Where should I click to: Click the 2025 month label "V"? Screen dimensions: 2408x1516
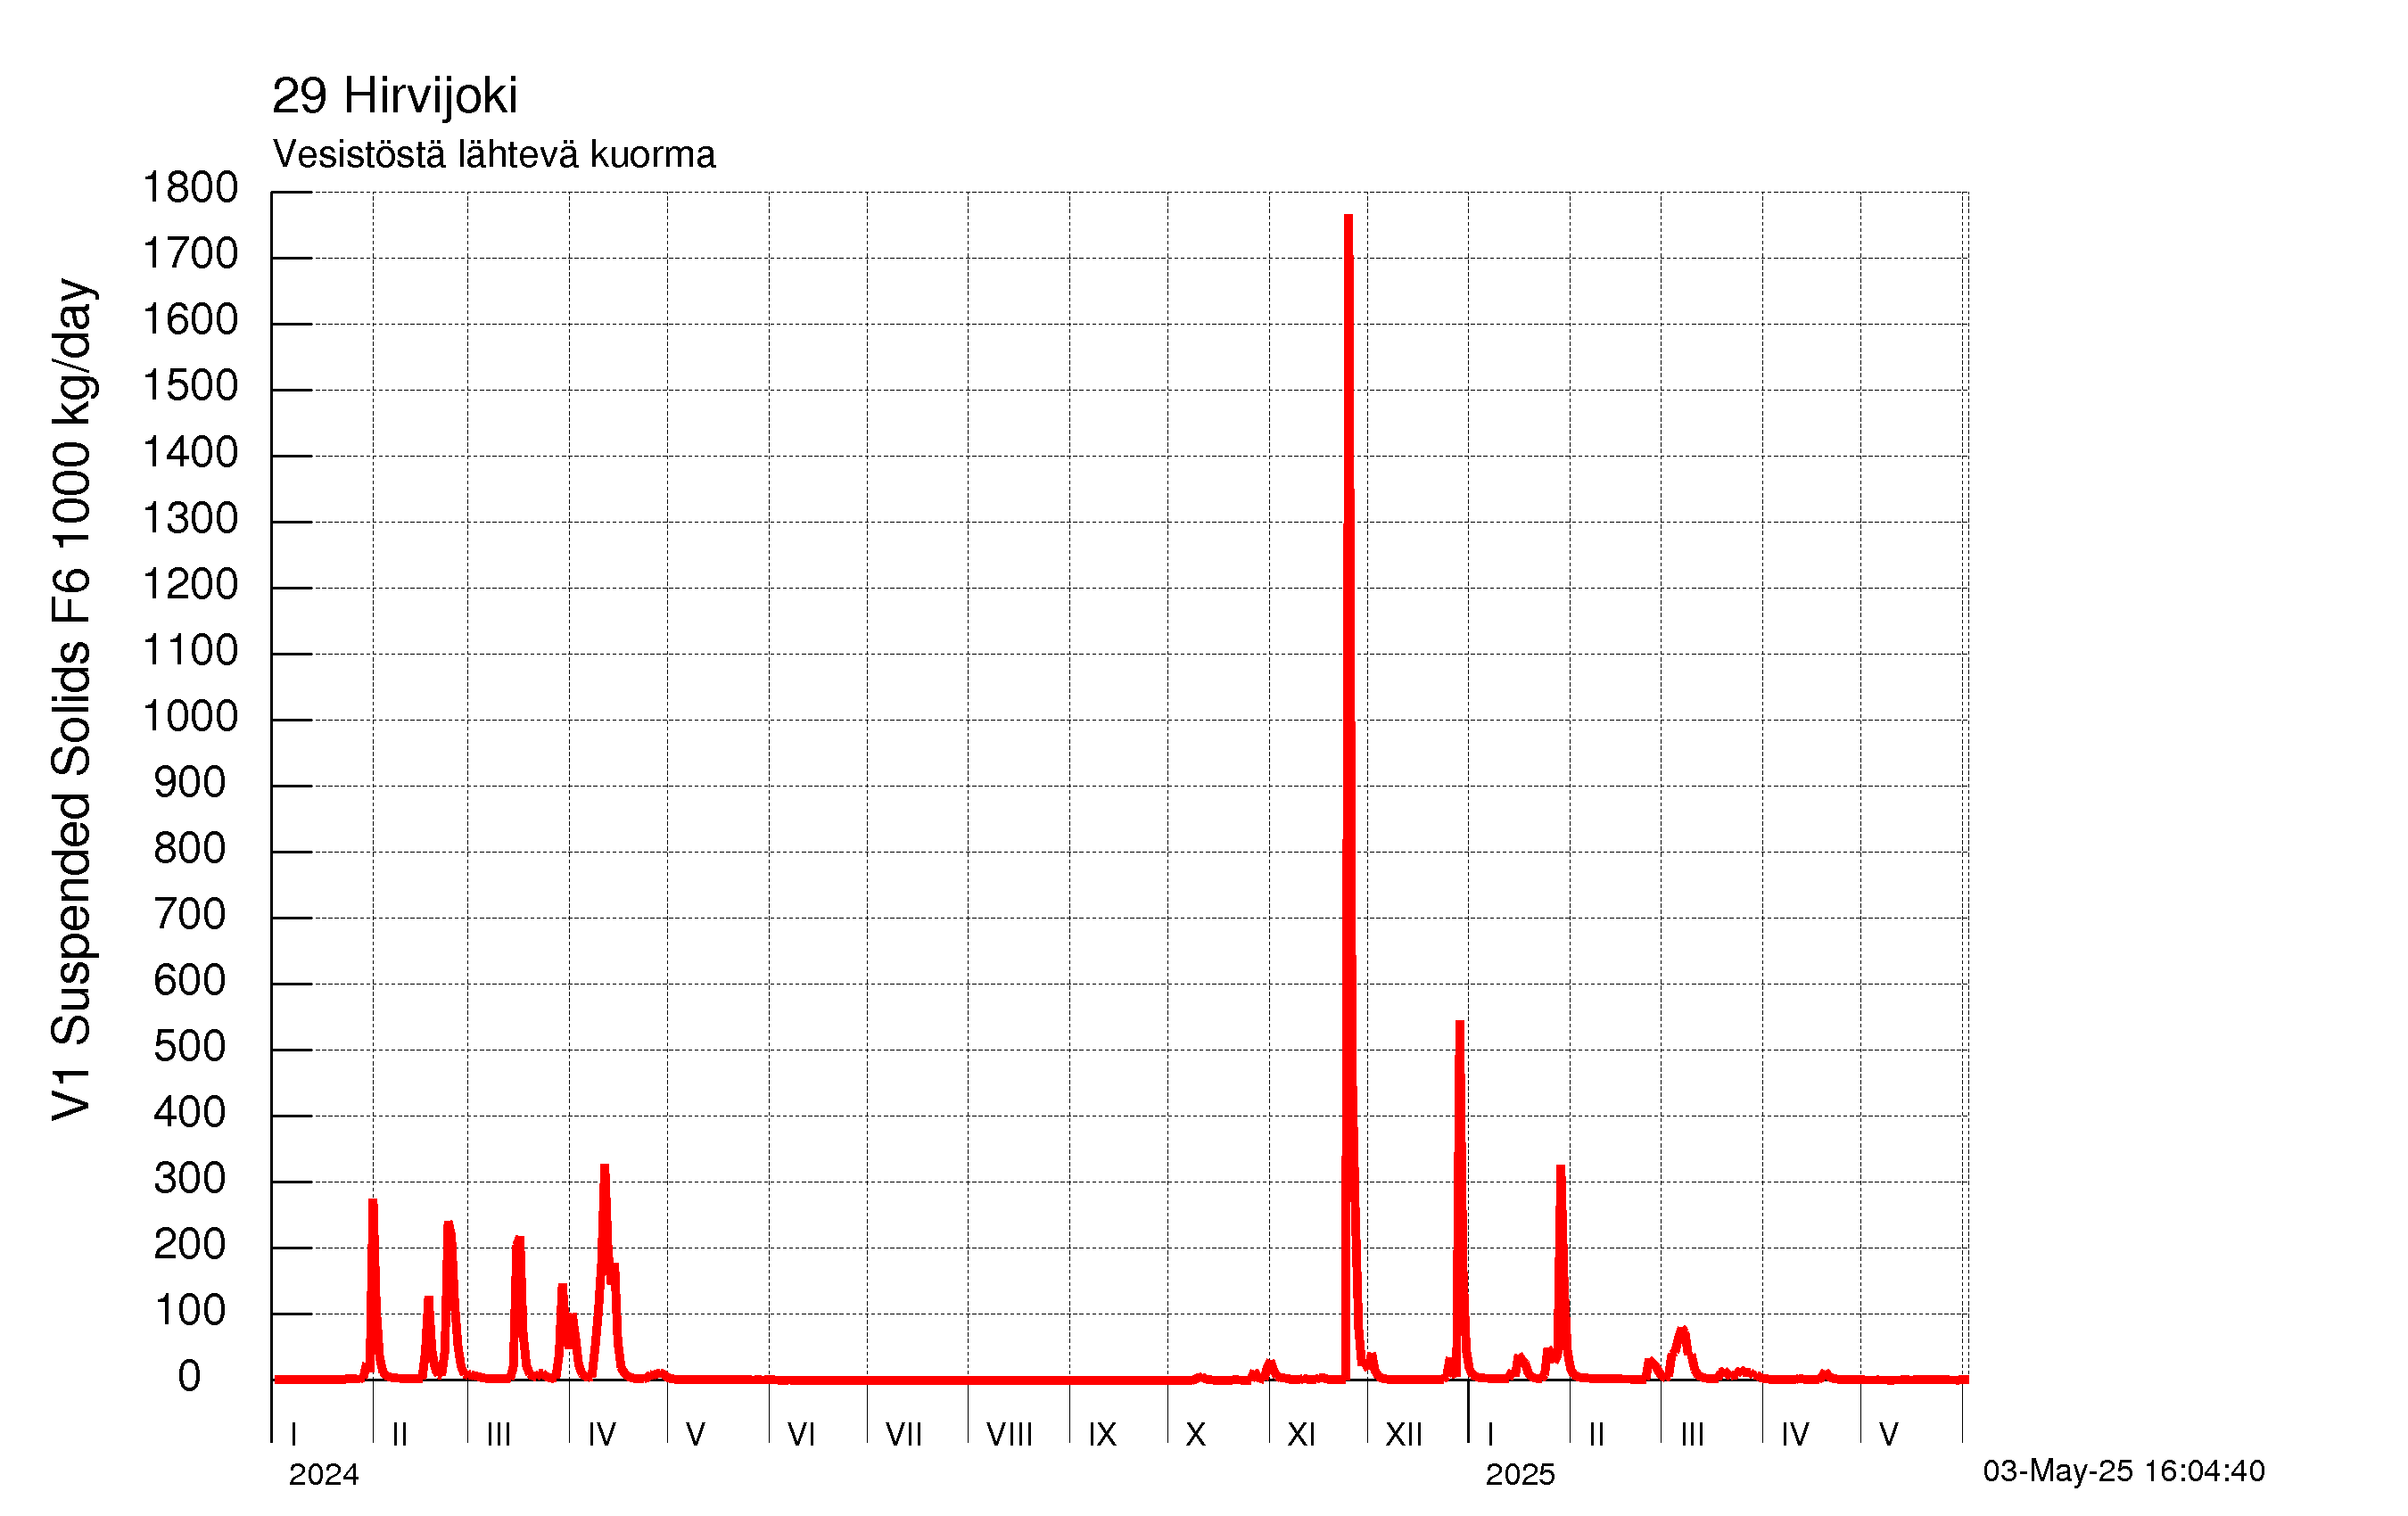coord(1888,1435)
